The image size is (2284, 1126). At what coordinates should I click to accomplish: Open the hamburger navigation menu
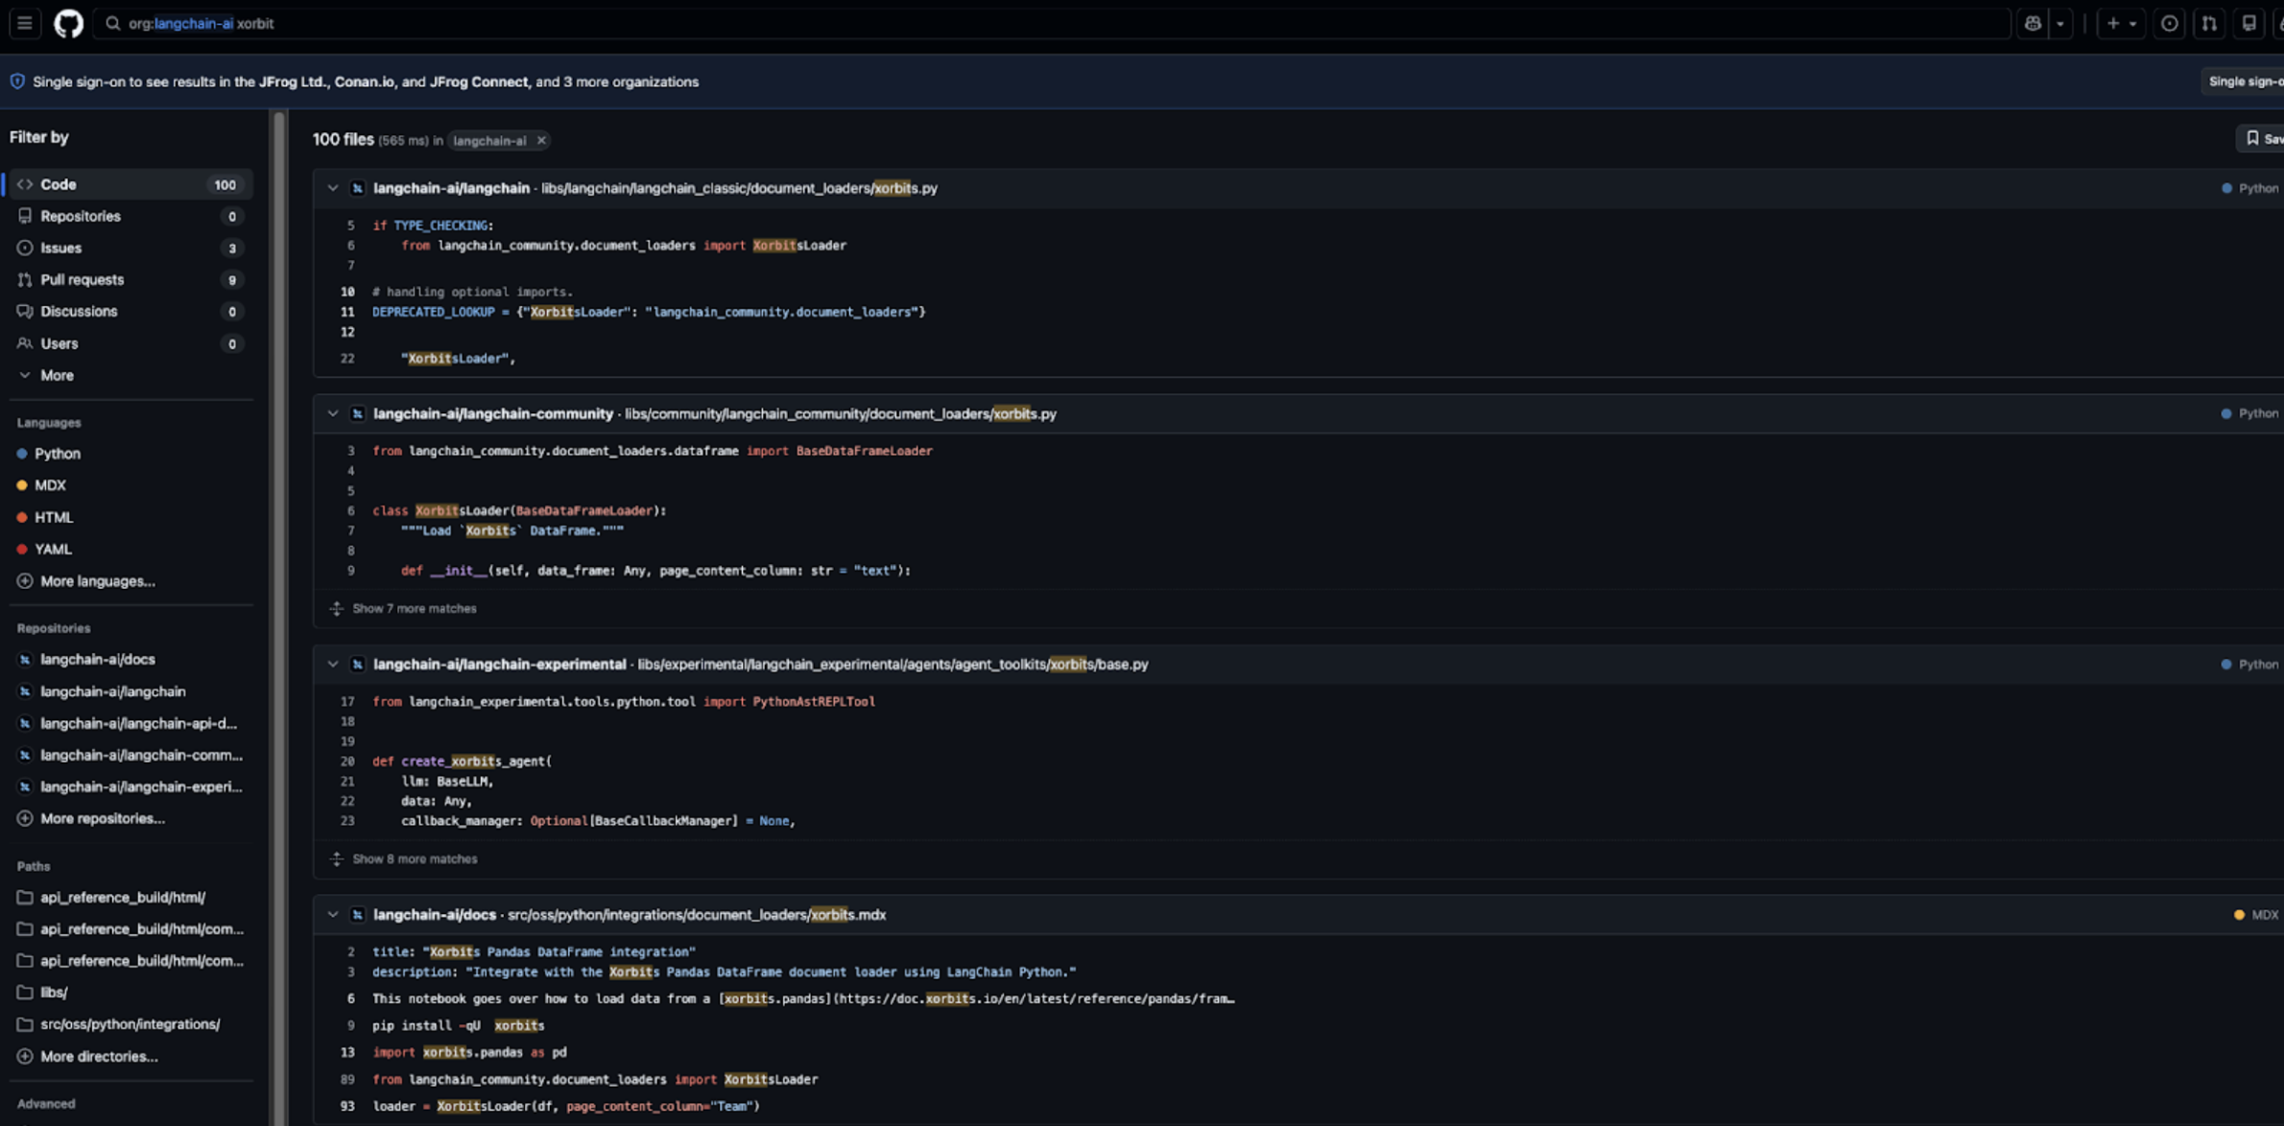click(x=25, y=23)
